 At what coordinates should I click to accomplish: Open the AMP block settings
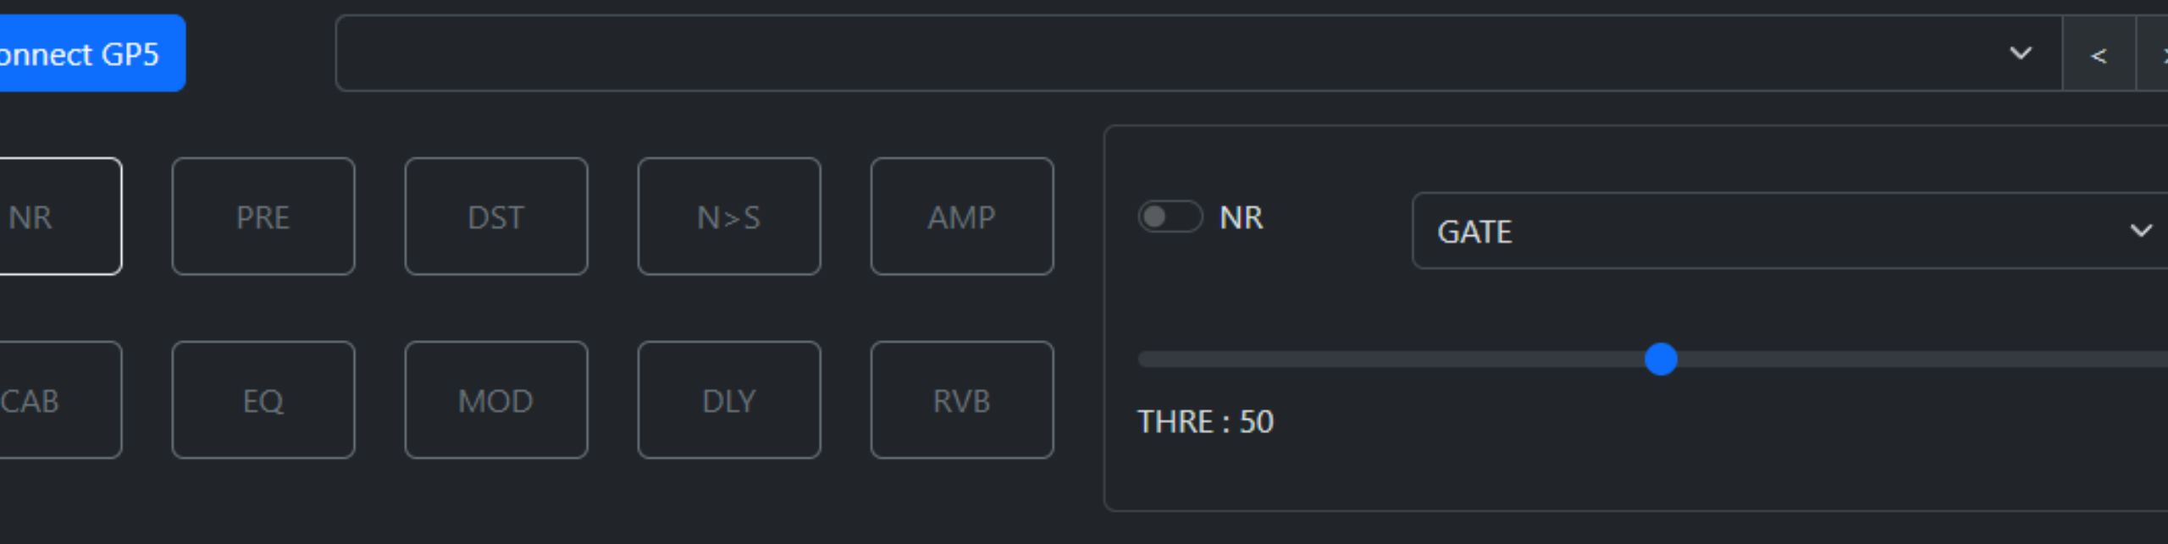961,217
